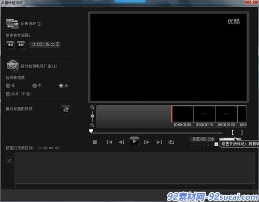Enable the merge CF (合并 CF) checkbox
The height and width of the screenshot is (202, 259).
8,94
